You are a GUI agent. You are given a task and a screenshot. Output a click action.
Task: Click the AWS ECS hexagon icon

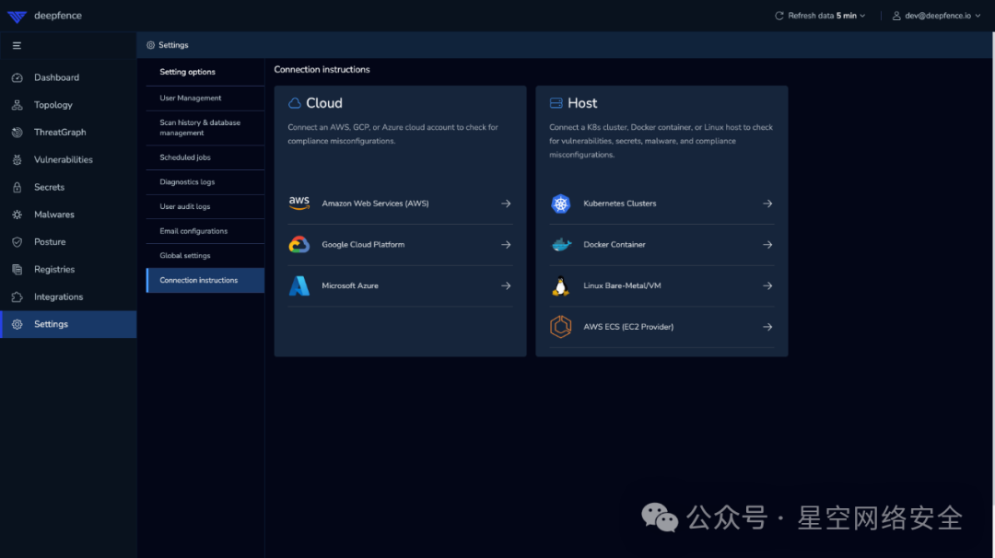560,327
